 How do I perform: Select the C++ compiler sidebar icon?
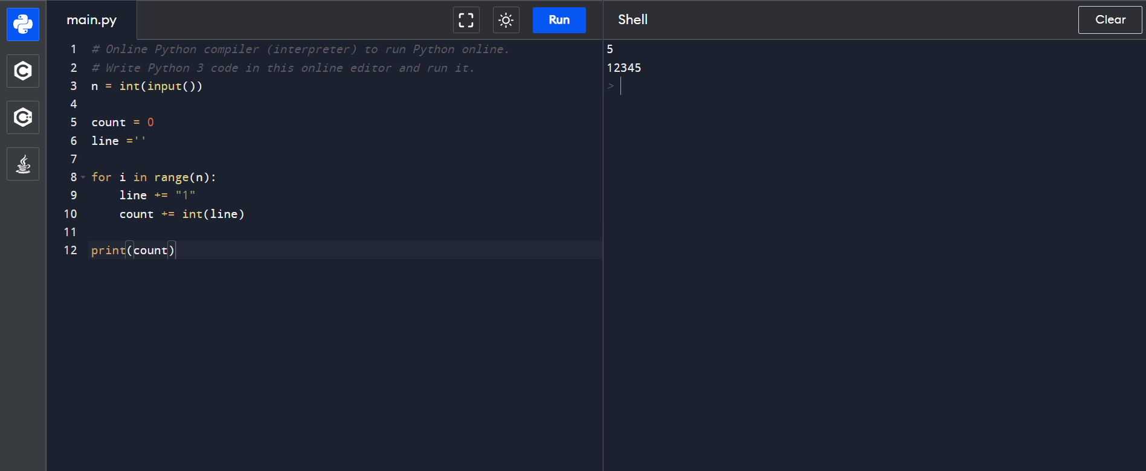pyautogui.click(x=23, y=117)
